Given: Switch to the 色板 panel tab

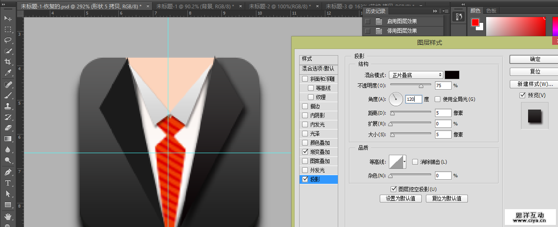Looking at the screenshot, I should point(492,11).
